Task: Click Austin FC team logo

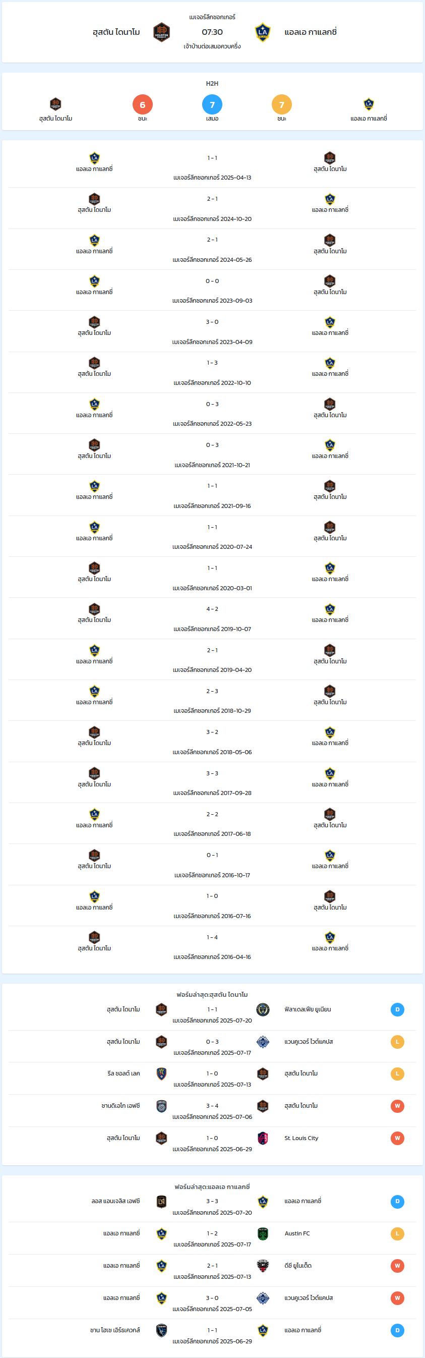Action: coord(263,1233)
